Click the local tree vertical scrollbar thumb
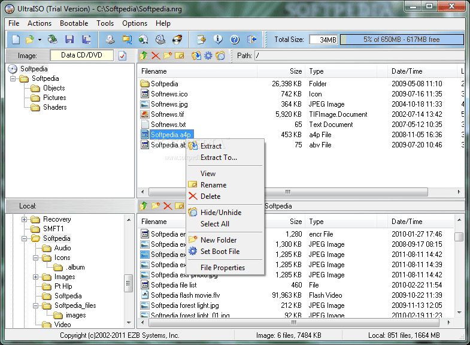Viewport: 470px width, 345px height. [x=128, y=283]
